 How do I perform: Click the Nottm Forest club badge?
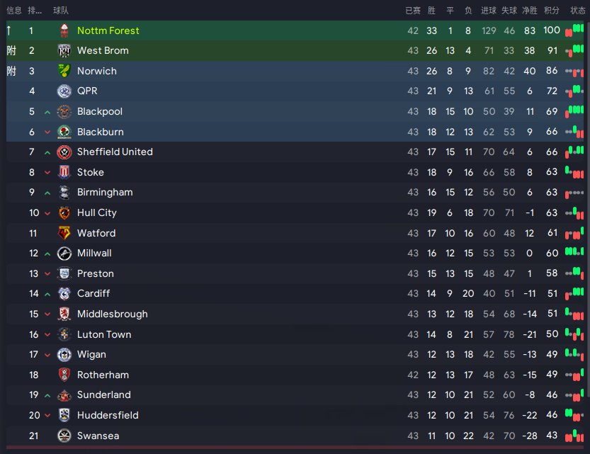tap(64, 30)
